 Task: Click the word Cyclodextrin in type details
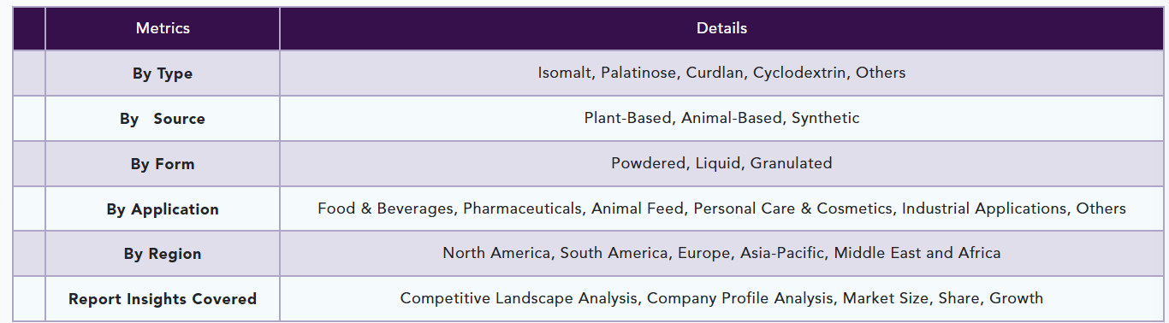(801, 73)
